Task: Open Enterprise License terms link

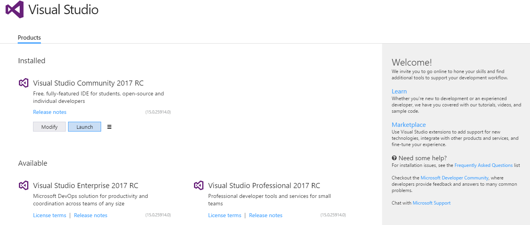Action: click(50, 215)
